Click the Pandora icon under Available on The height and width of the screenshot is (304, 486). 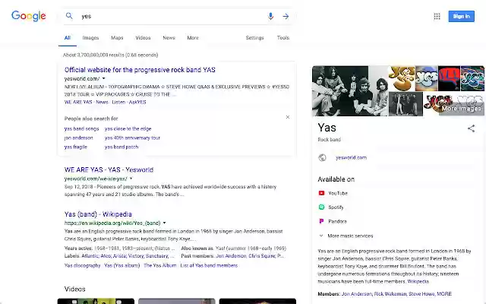coord(321,221)
